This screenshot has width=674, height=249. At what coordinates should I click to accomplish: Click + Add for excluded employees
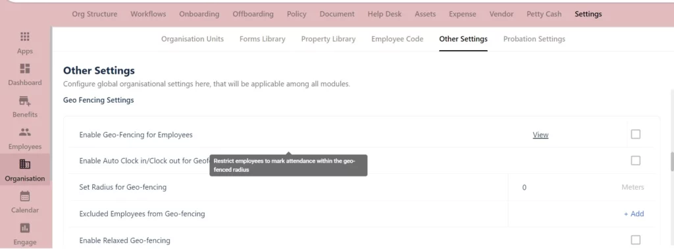click(634, 213)
